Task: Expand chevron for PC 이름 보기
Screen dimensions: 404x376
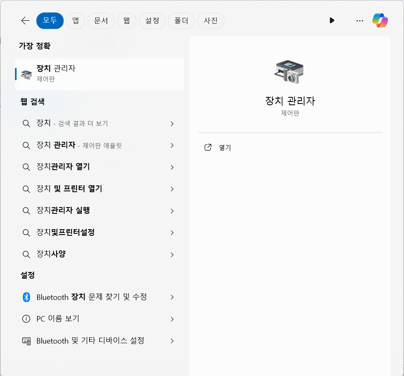Action: pyautogui.click(x=172, y=319)
